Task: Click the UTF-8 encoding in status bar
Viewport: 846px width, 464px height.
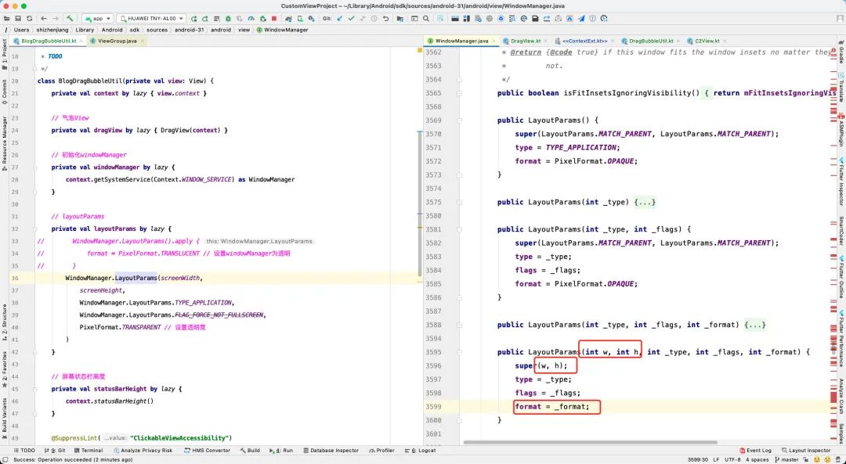Action: point(732,459)
